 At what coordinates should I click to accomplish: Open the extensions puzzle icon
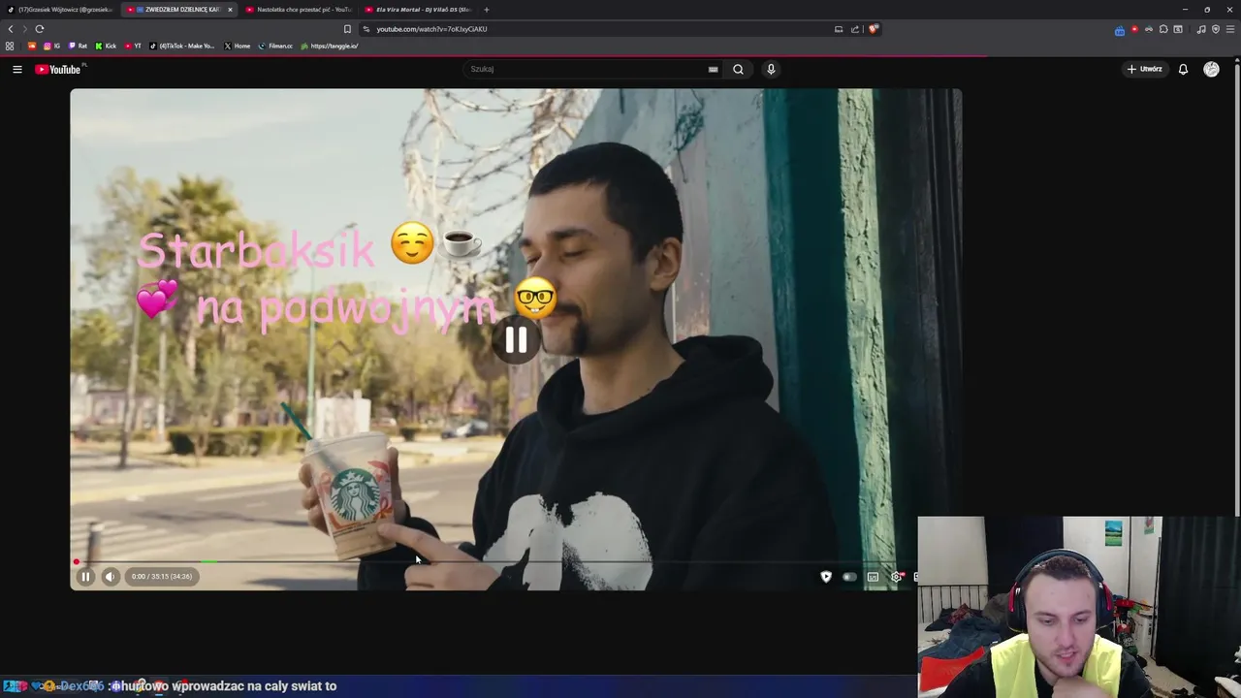1163,29
